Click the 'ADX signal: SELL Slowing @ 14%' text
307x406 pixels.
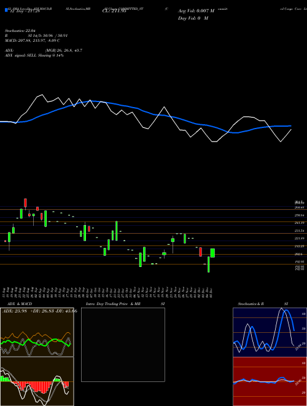tap(34, 55)
